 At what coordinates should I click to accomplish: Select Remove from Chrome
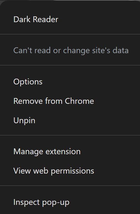coord(70,101)
